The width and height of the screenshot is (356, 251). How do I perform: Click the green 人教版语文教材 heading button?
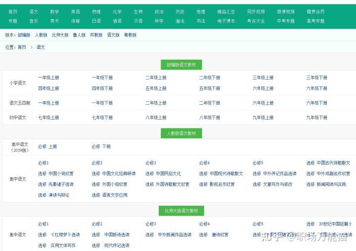[x=181, y=133]
